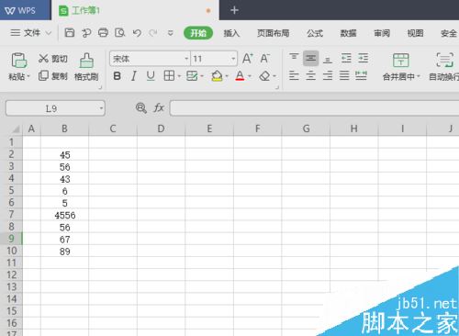Viewport: 459px width, 336px height.
Task: Click into the formula bar input
Action: click(314, 108)
